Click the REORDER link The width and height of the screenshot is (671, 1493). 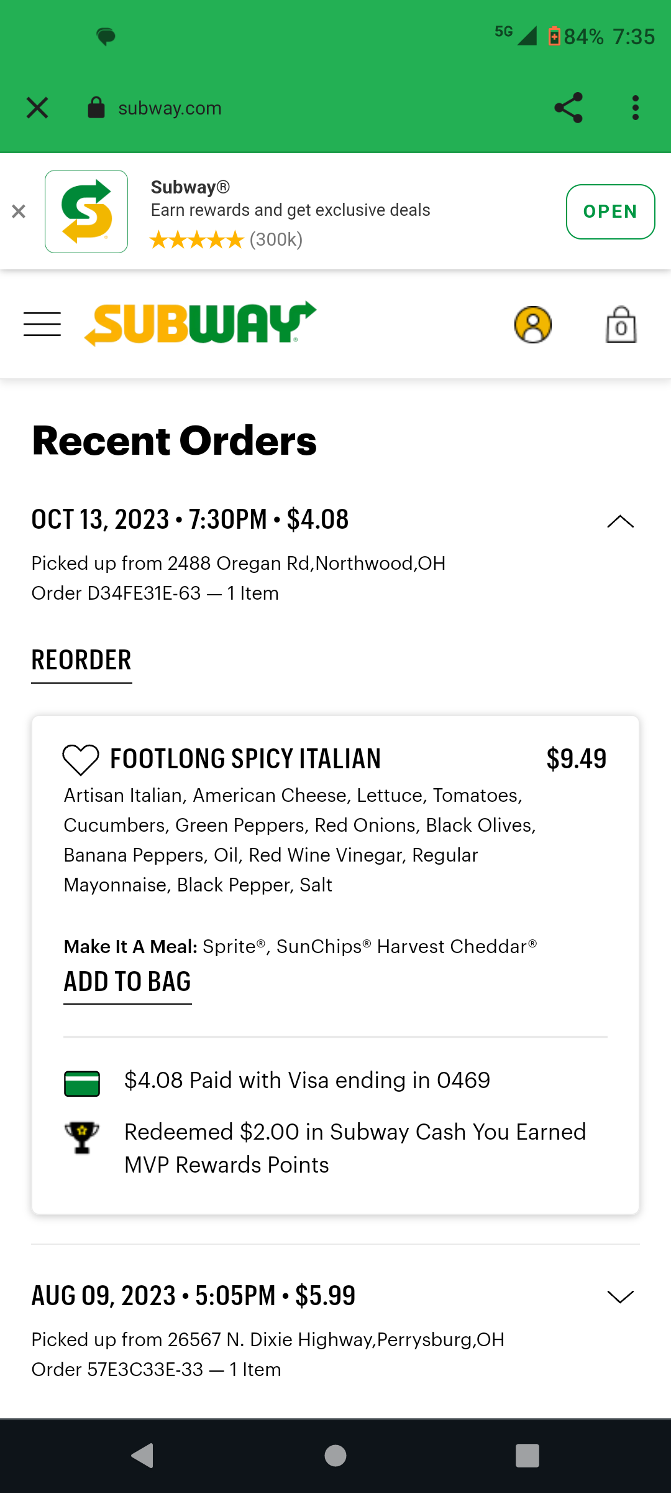[81, 660]
